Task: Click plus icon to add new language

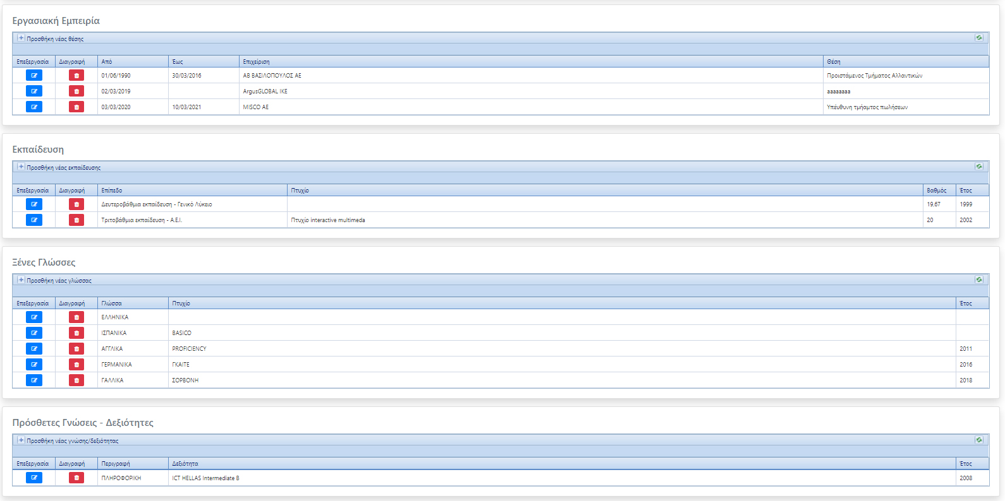Action: pos(21,280)
